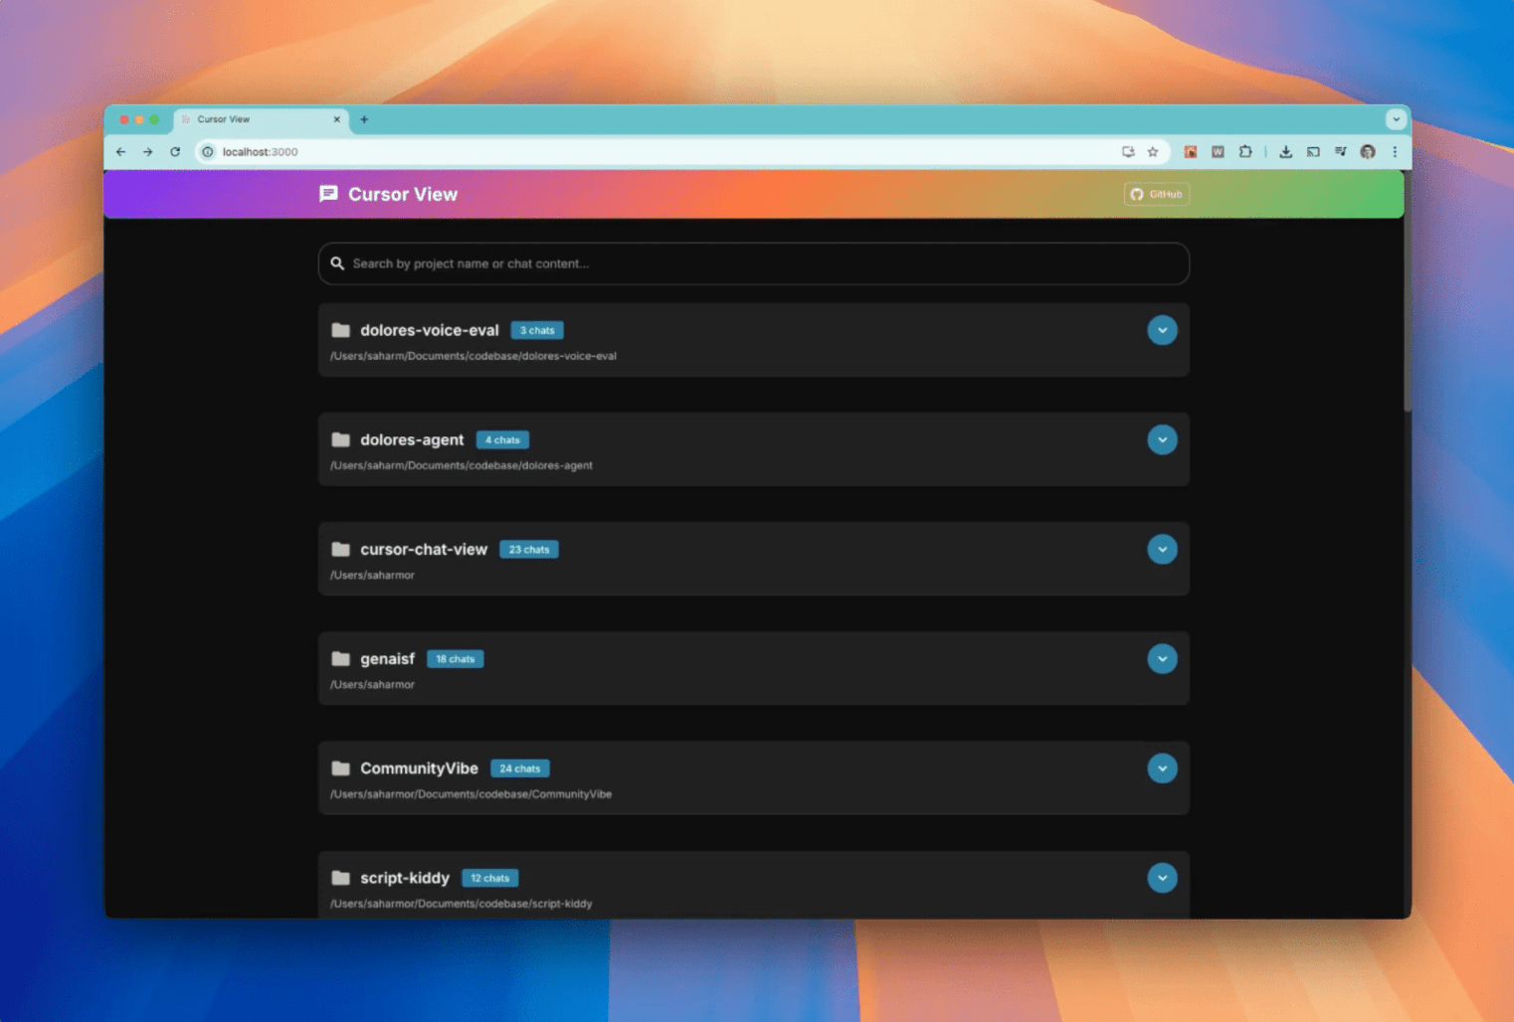Click the Wikipedia extension icon

click(x=1218, y=152)
